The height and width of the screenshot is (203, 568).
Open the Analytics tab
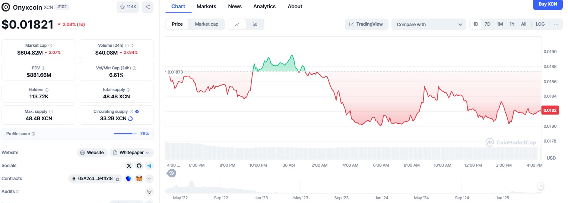tap(264, 6)
